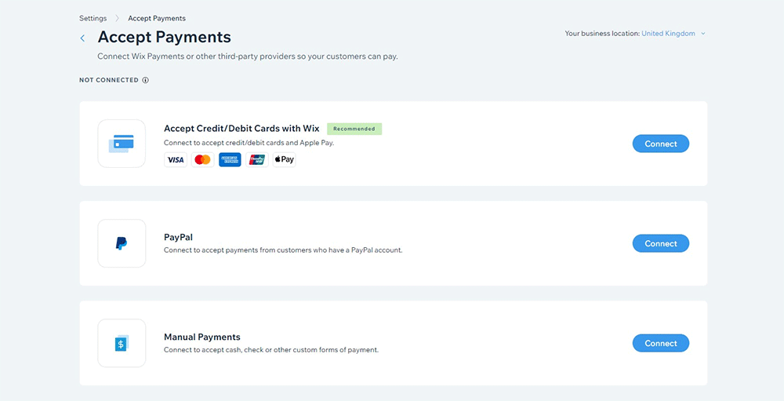Viewport: 784px width, 401px height.
Task: Connect Wix credit/debit card payments
Action: point(660,144)
